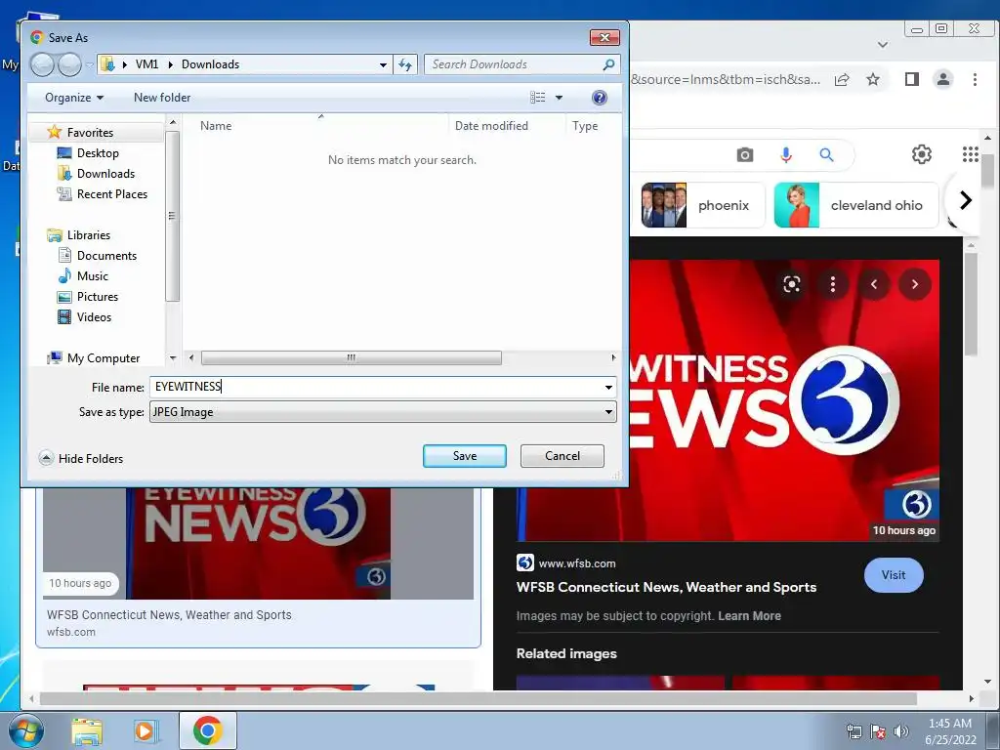Open the Chrome side panel icon
1000x750 pixels.
click(x=912, y=80)
